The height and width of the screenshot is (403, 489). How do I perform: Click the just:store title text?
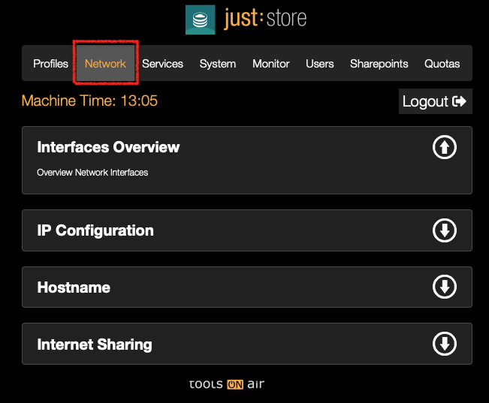[265, 19]
